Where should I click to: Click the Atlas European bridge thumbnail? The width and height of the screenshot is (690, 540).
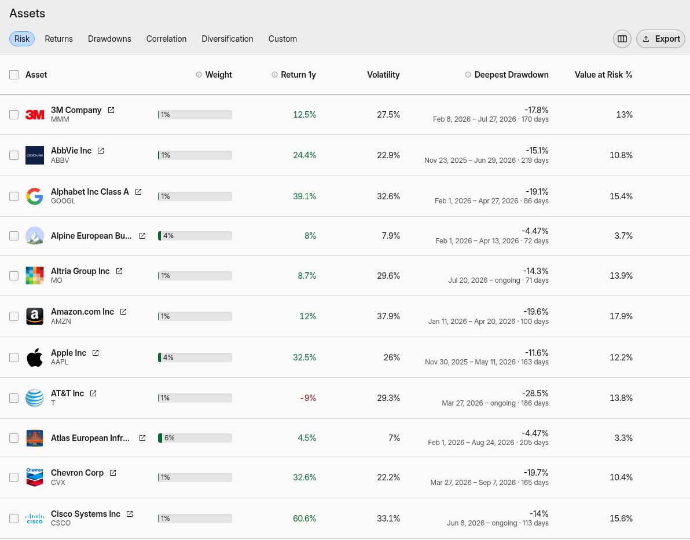click(x=35, y=438)
